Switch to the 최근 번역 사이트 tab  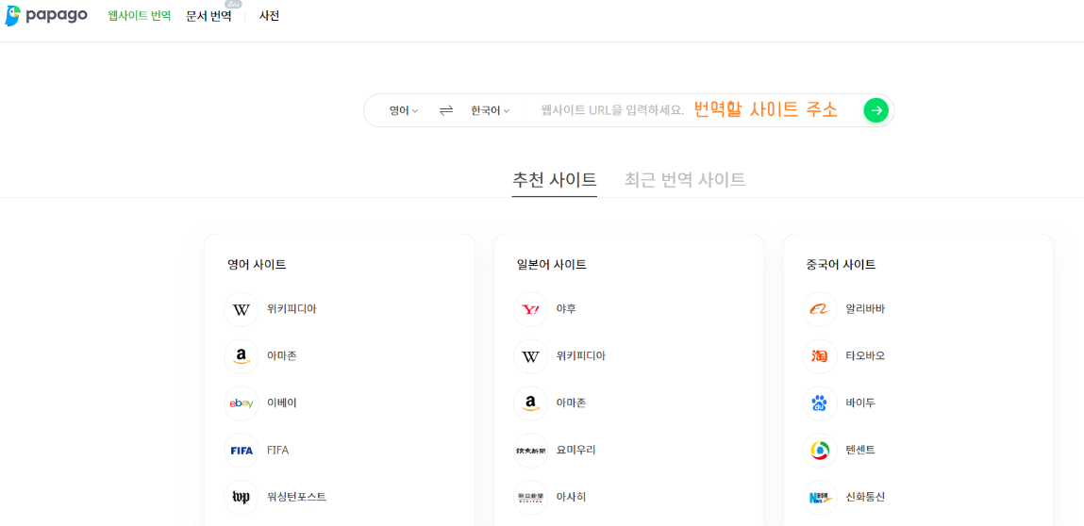[684, 180]
